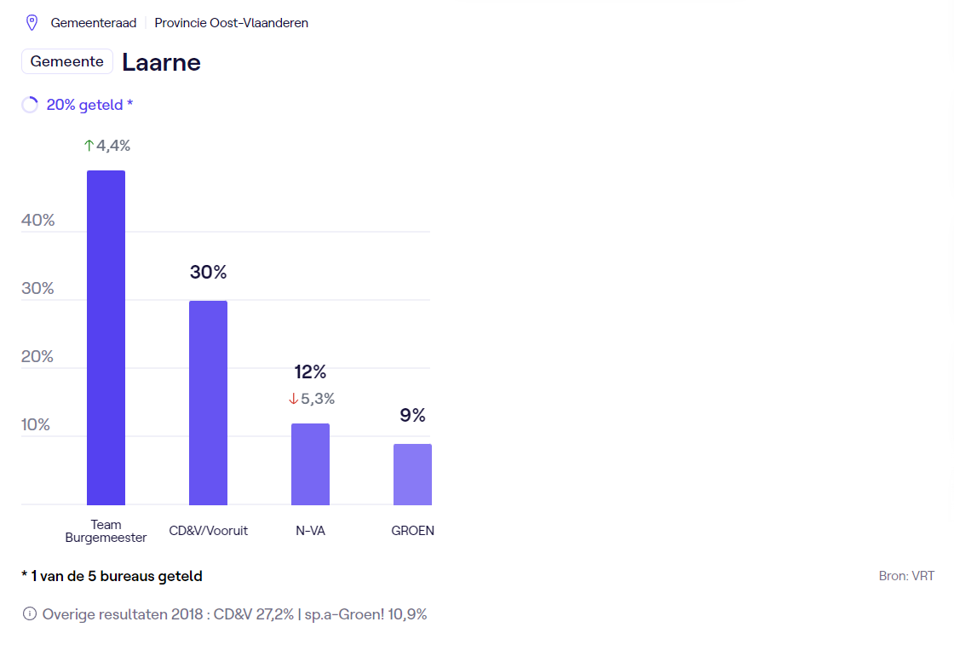
Task: Click the Bron: VRT source text
Action: (x=906, y=576)
